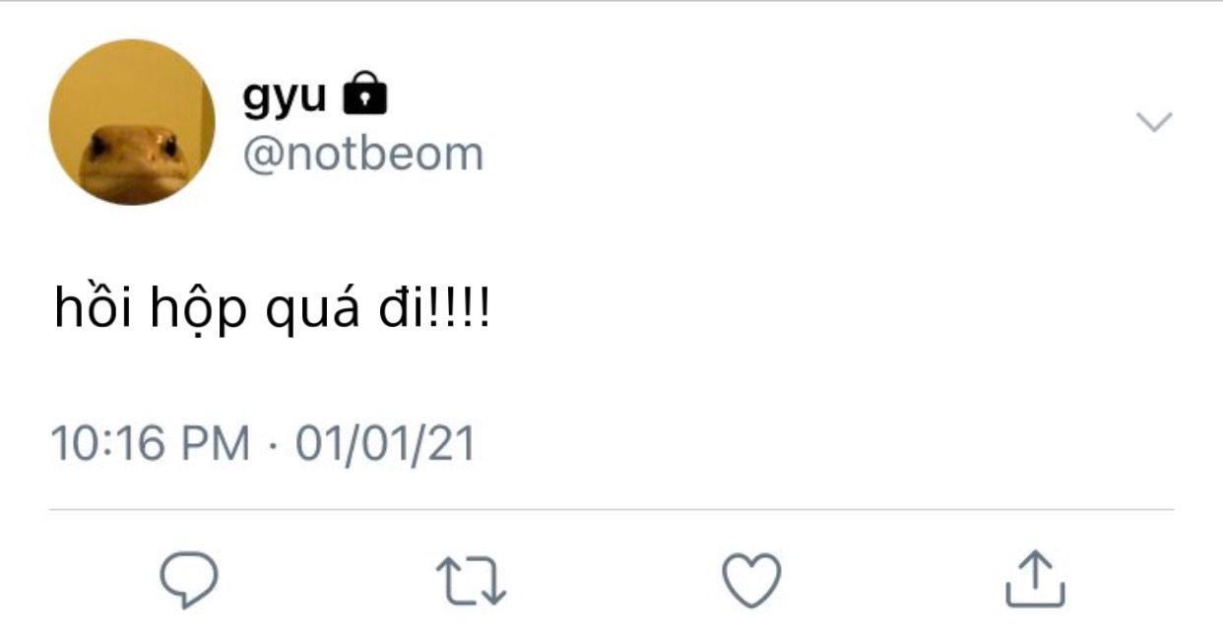The image size is (1223, 641).
Task: Open the share sheet via upload-arrow icon
Action: click(1035, 578)
